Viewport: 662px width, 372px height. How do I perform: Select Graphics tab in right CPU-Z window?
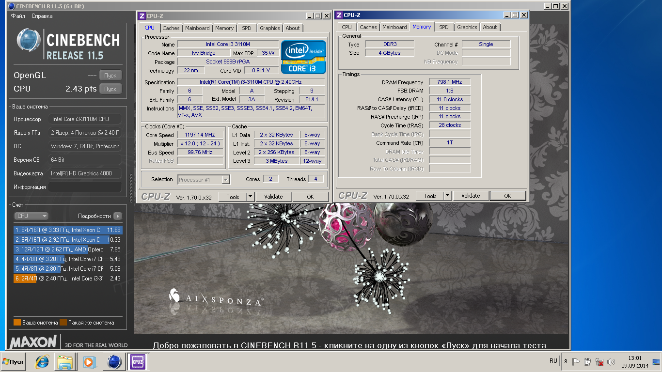coord(467,27)
